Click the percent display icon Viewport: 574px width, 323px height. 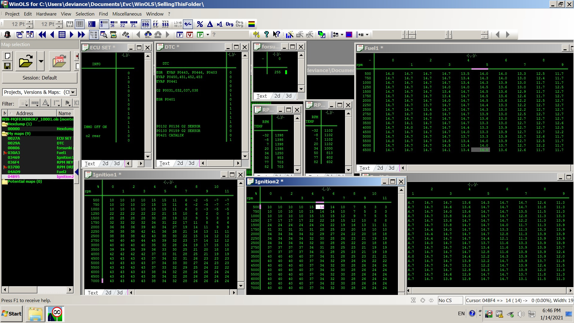coord(200,24)
